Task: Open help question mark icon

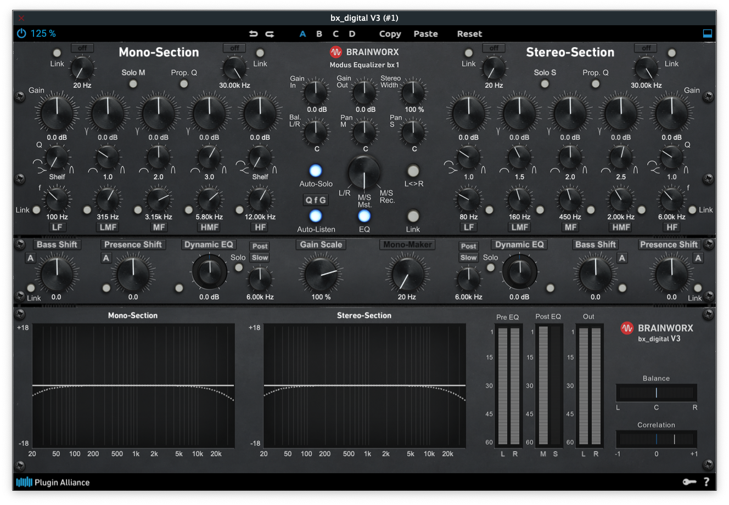Action: (706, 482)
